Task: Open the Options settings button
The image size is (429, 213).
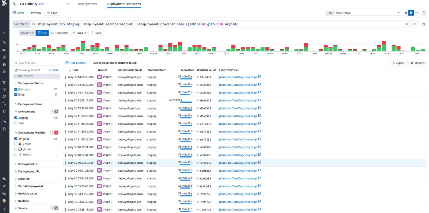Action: click(x=417, y=63)
